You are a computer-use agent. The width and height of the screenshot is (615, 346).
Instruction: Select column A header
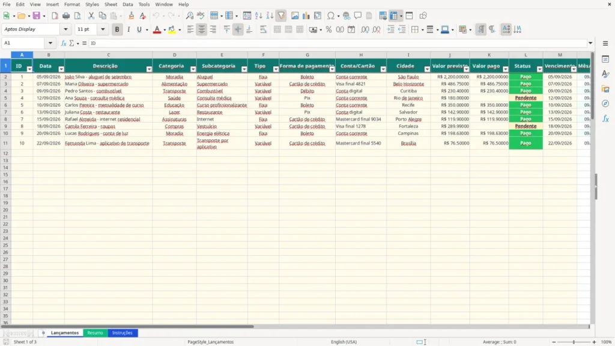click(22, 55)
